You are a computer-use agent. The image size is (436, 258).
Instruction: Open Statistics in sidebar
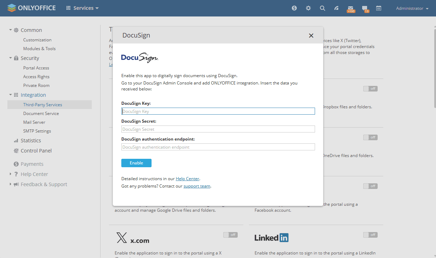pyautogui.click(x=31, y=141)
